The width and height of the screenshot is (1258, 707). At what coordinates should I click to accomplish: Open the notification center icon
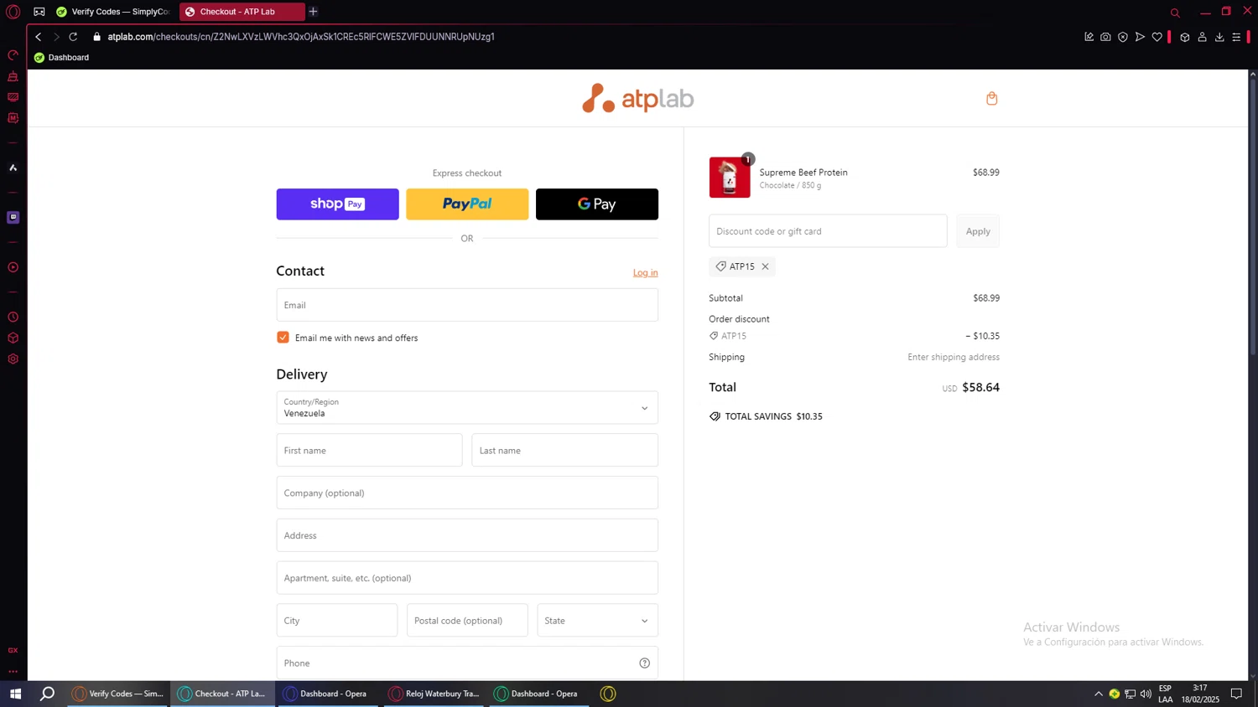coord(1236,694)
